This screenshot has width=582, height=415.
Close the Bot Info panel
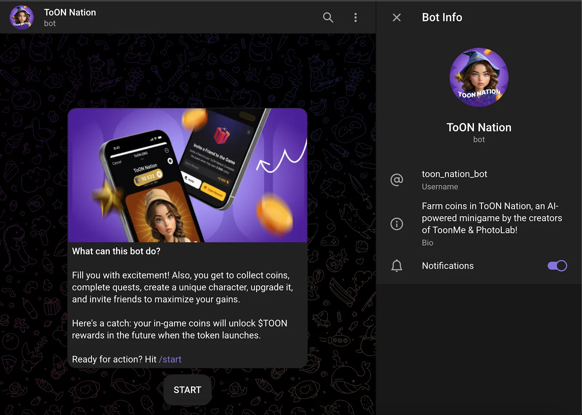[x=396, y=17]
